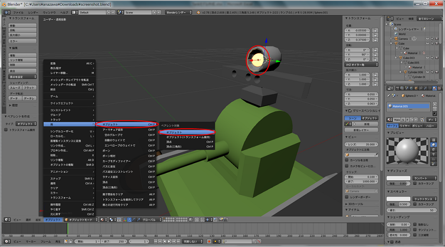Open the Blenderレンダー engine dropdown
The image size is (445, 247).
[178, 12]
